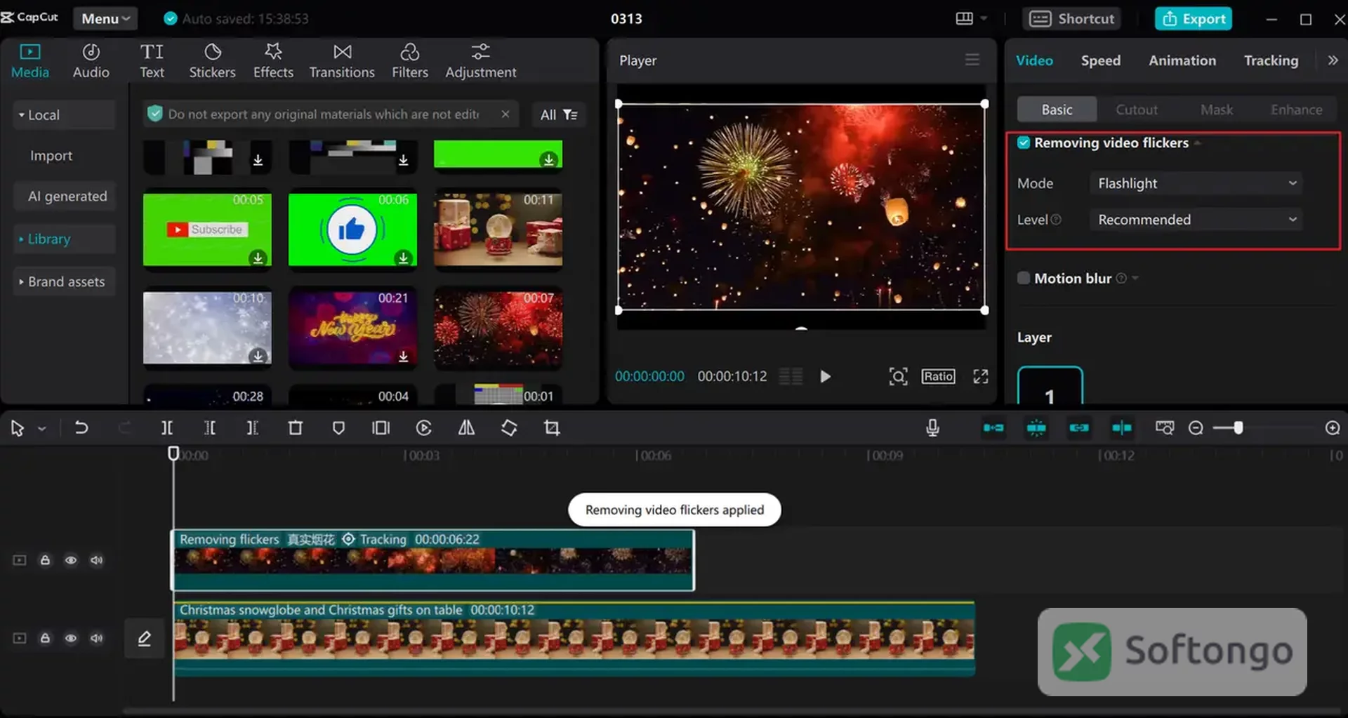Image resolution: width=1348 pixels, height=718 pixels.
Task: Select the Mirror flip icon
Action: pos(466,427)
